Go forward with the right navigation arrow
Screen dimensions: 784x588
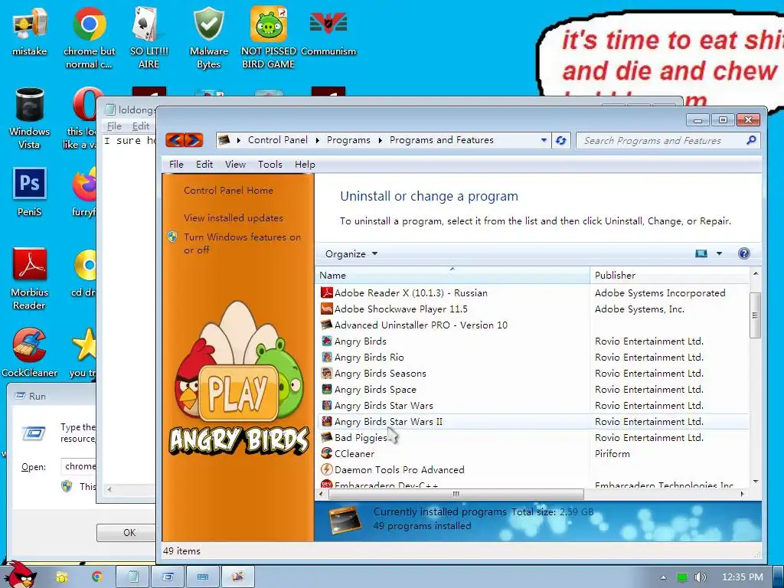pyautogui.click(x=194, y=140)
